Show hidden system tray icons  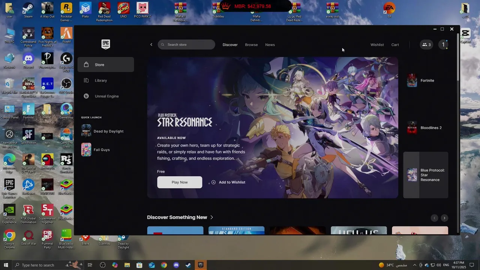coord(414,265)
